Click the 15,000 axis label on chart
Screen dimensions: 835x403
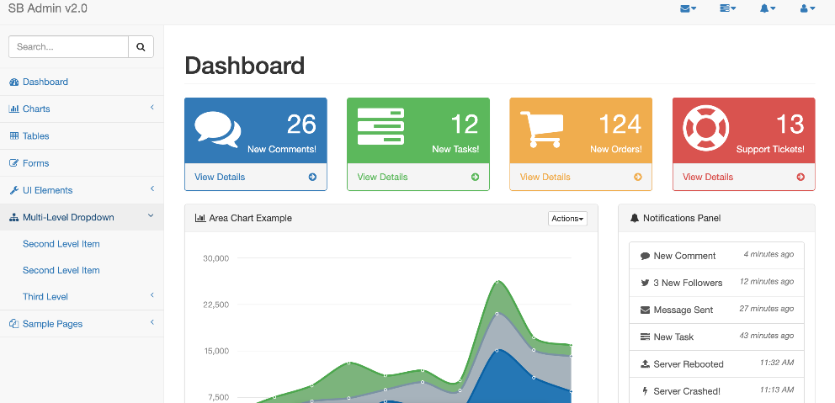pos(216,351)
